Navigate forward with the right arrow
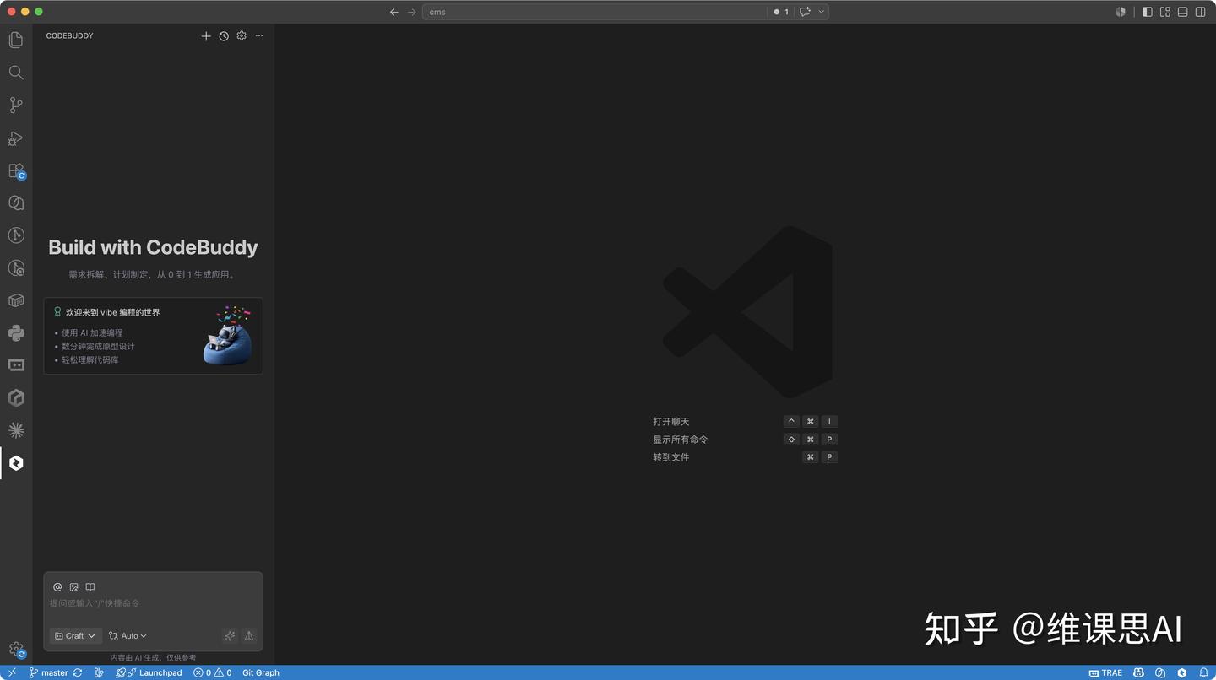The width and height of the screenshot is (1216, 680). click(412, 12)
